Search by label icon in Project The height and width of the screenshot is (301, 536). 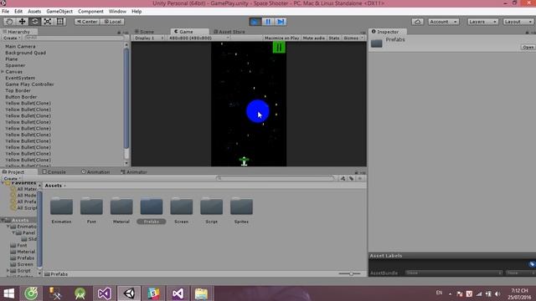coord(352,178)
